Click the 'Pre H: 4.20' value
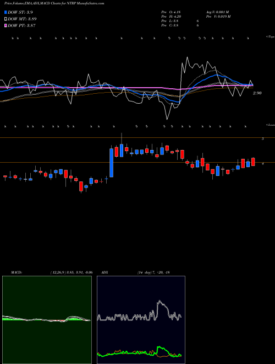This screenshot has height=364, width=275. point(171,17)
